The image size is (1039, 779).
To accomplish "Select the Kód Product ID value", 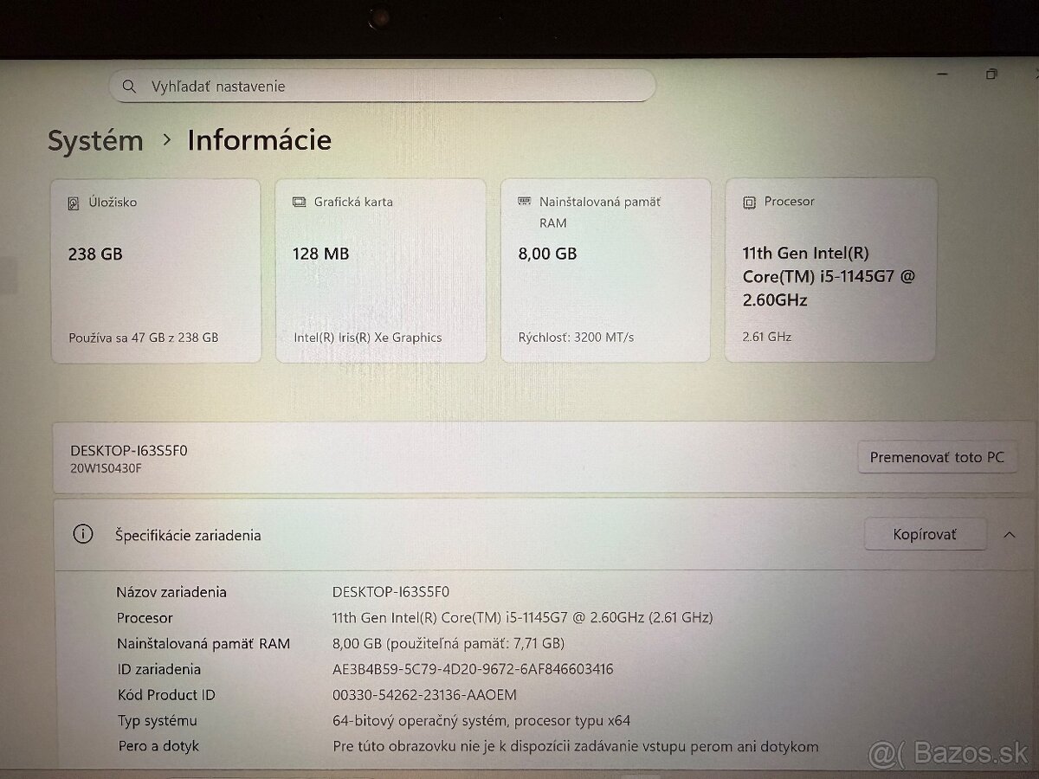I will pyautogui.click(x=423, y=694).
